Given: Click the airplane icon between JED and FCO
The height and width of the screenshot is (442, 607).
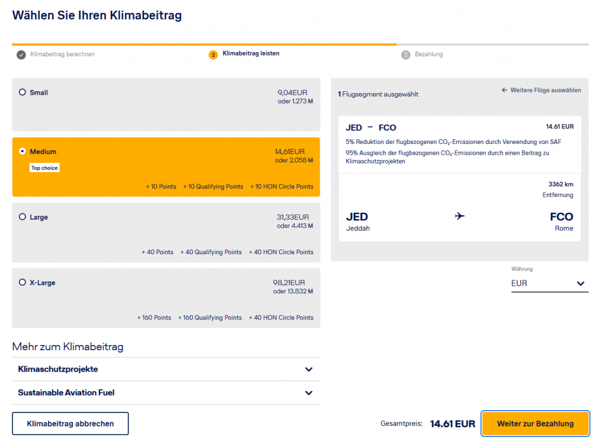Looking at the screenshot, I should pyautogui.click(x=459, y=216).
